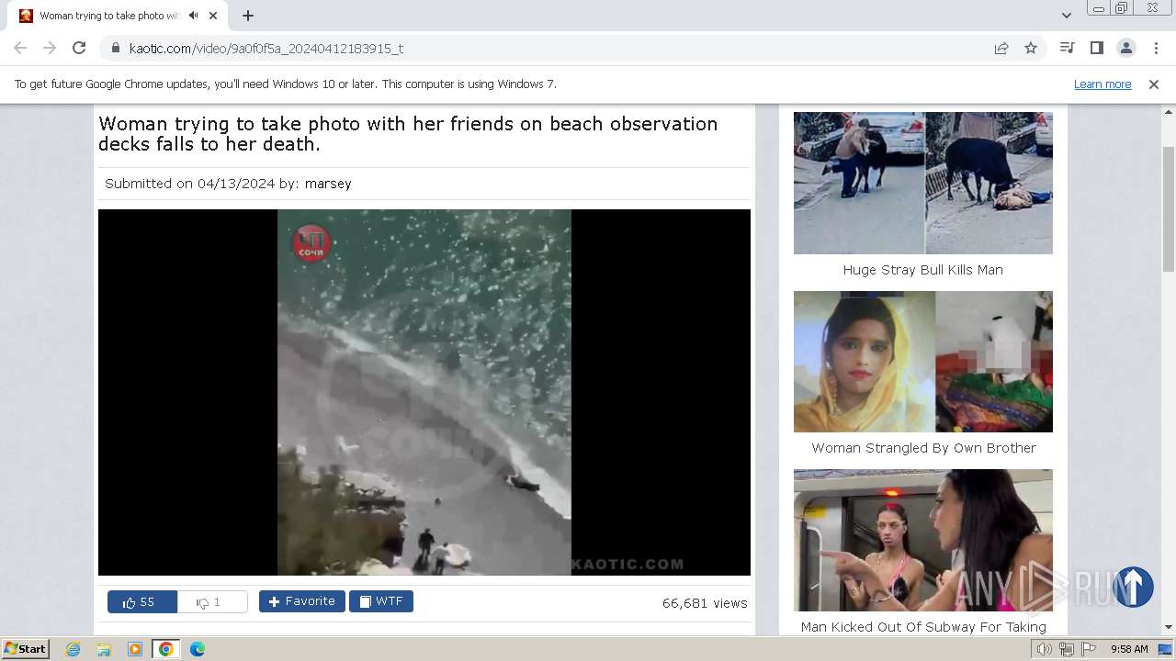Open the Windows Start menu

pyautogui.click(x=25, y=649)
